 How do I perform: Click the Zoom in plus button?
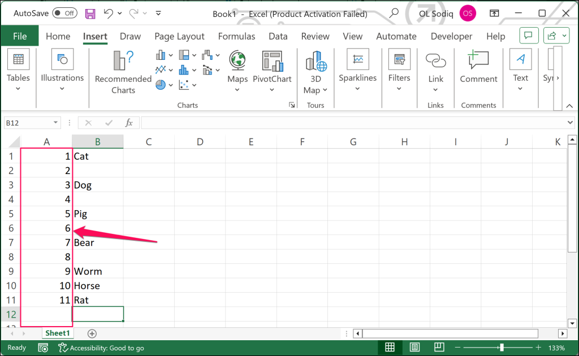[x=538, y=348]
